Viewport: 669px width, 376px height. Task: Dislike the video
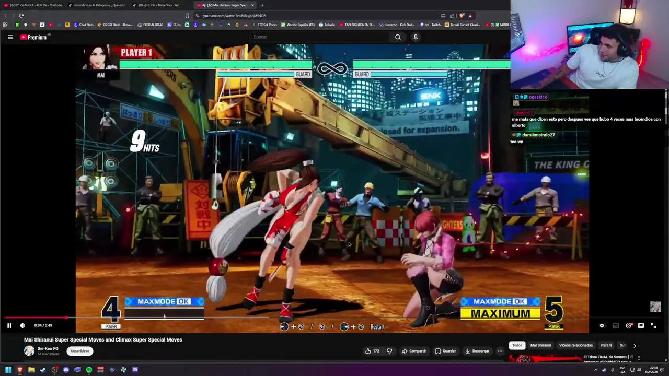click(389, 351)
